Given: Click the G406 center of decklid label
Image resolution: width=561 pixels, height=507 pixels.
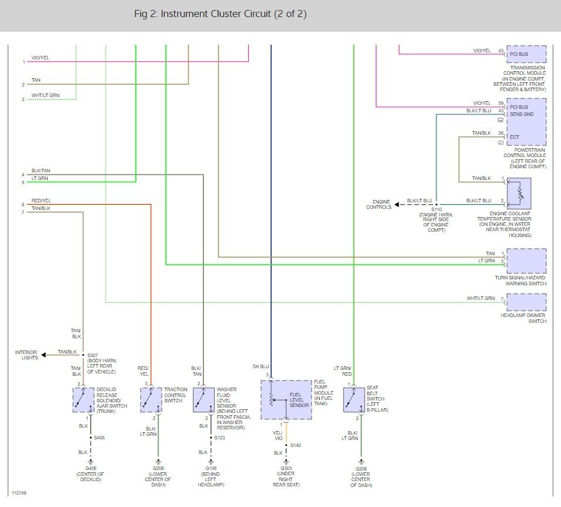Looking at the screenshot, I should tap(90, 473).
